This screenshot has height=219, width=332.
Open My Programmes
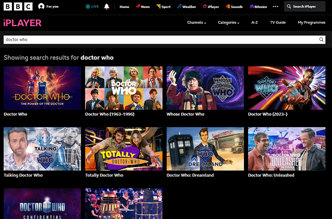(312, 23)
